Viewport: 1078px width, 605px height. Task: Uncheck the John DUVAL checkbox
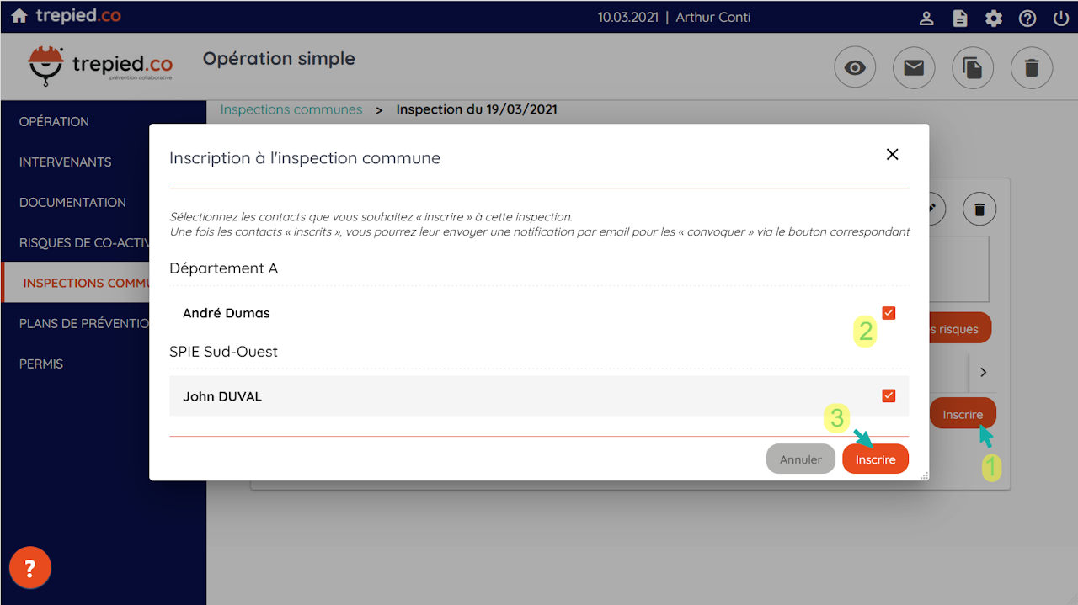[x=889, y=395]
